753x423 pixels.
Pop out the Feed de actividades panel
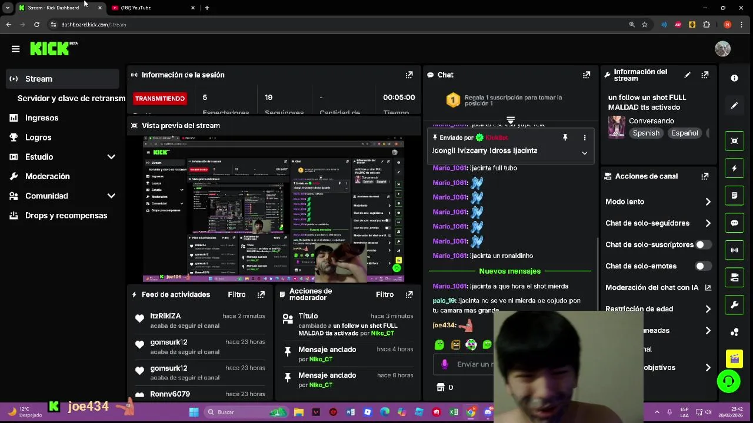click(261, 294)
